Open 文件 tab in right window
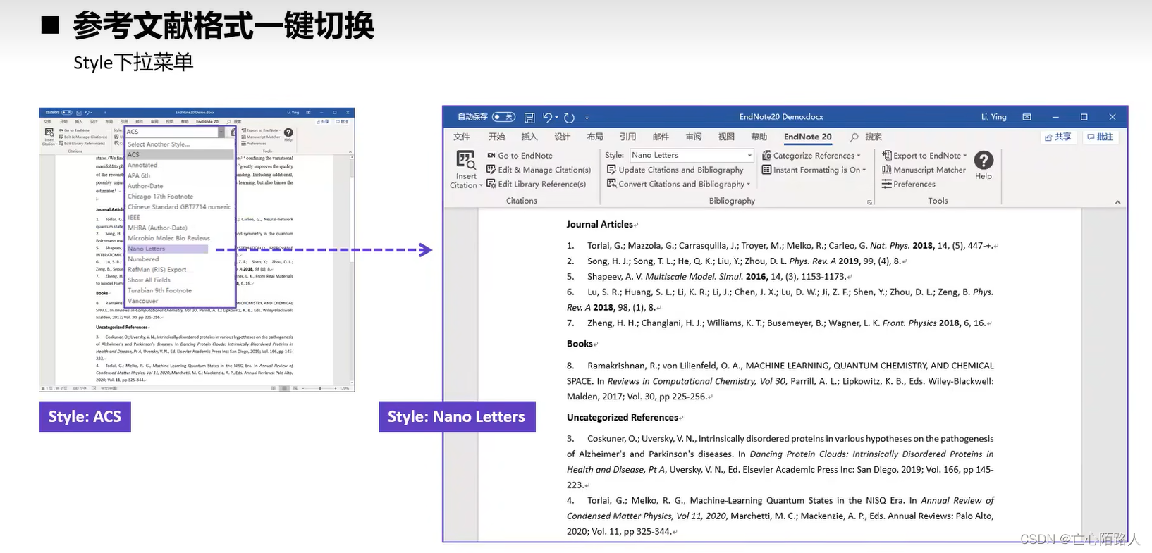The height and width of the screenshot is (553, 1152). (462, 137)
